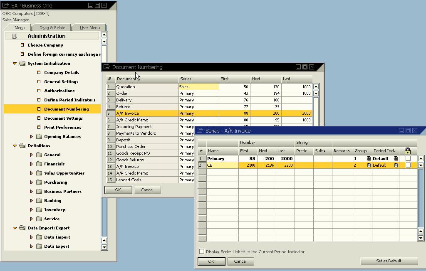Open the Group list icon for Primary series

pos(369,159)
